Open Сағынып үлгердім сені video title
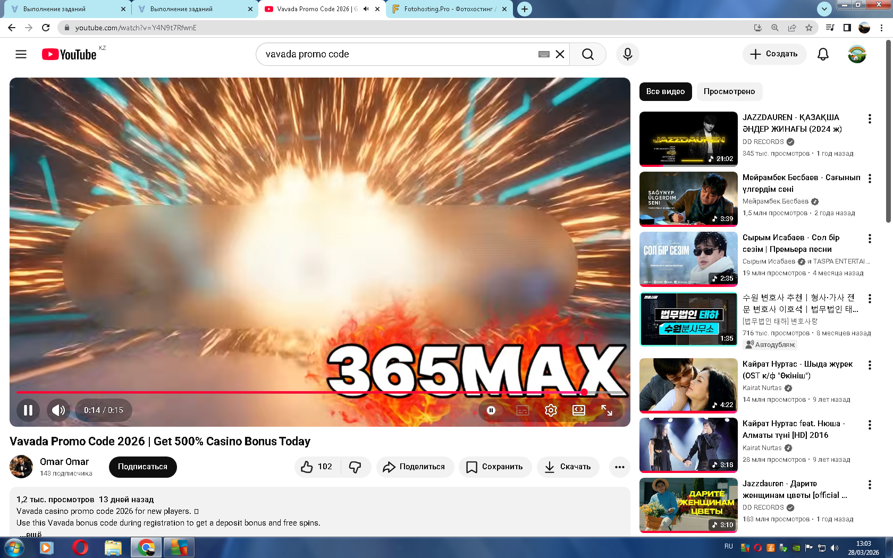893x558 pixels. (x=801, y=183)
